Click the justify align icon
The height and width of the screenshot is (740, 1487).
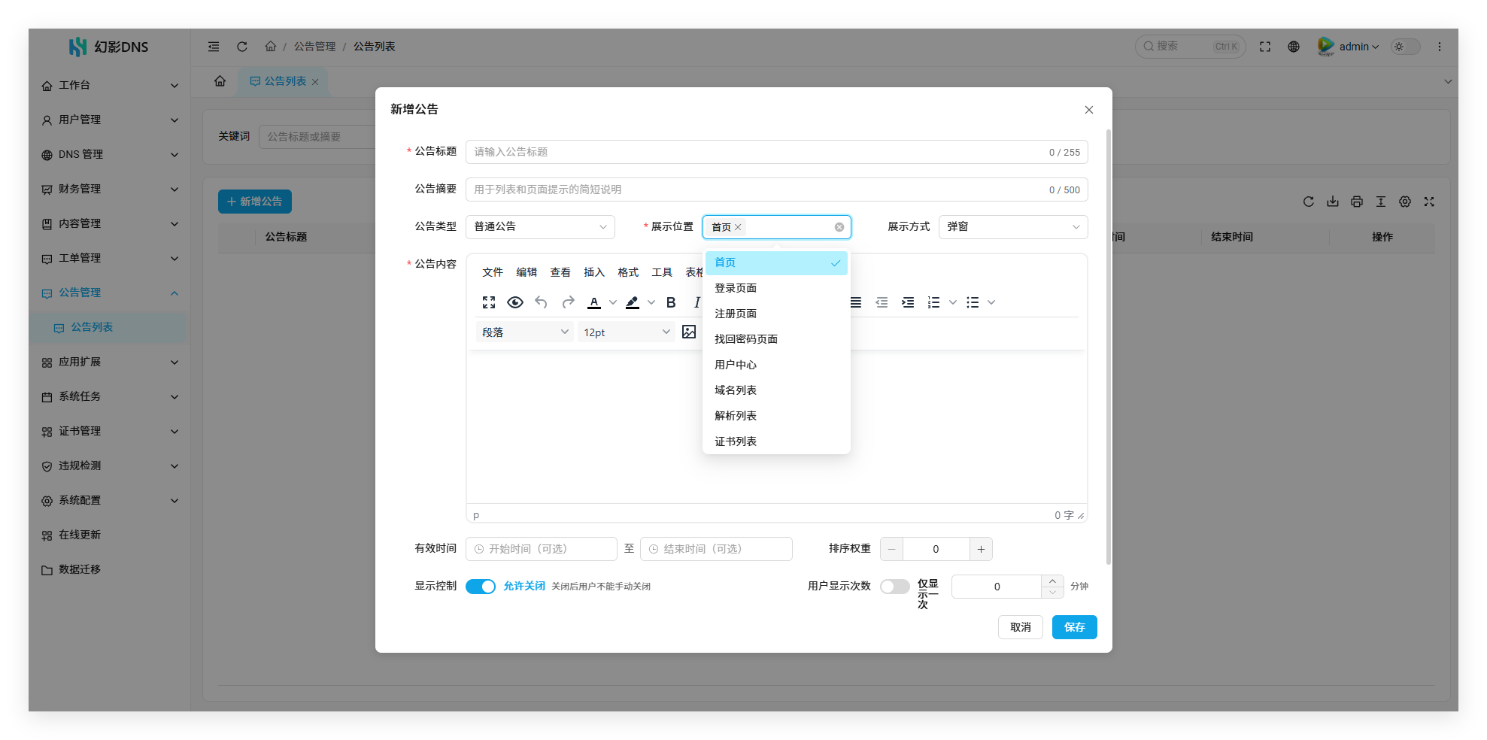click(856, 302)
